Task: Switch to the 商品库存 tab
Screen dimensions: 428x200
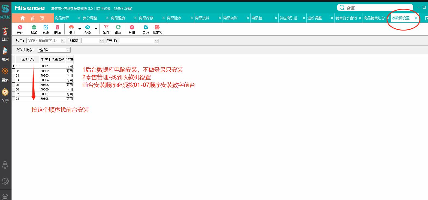Action: click(x=146, y=18)
